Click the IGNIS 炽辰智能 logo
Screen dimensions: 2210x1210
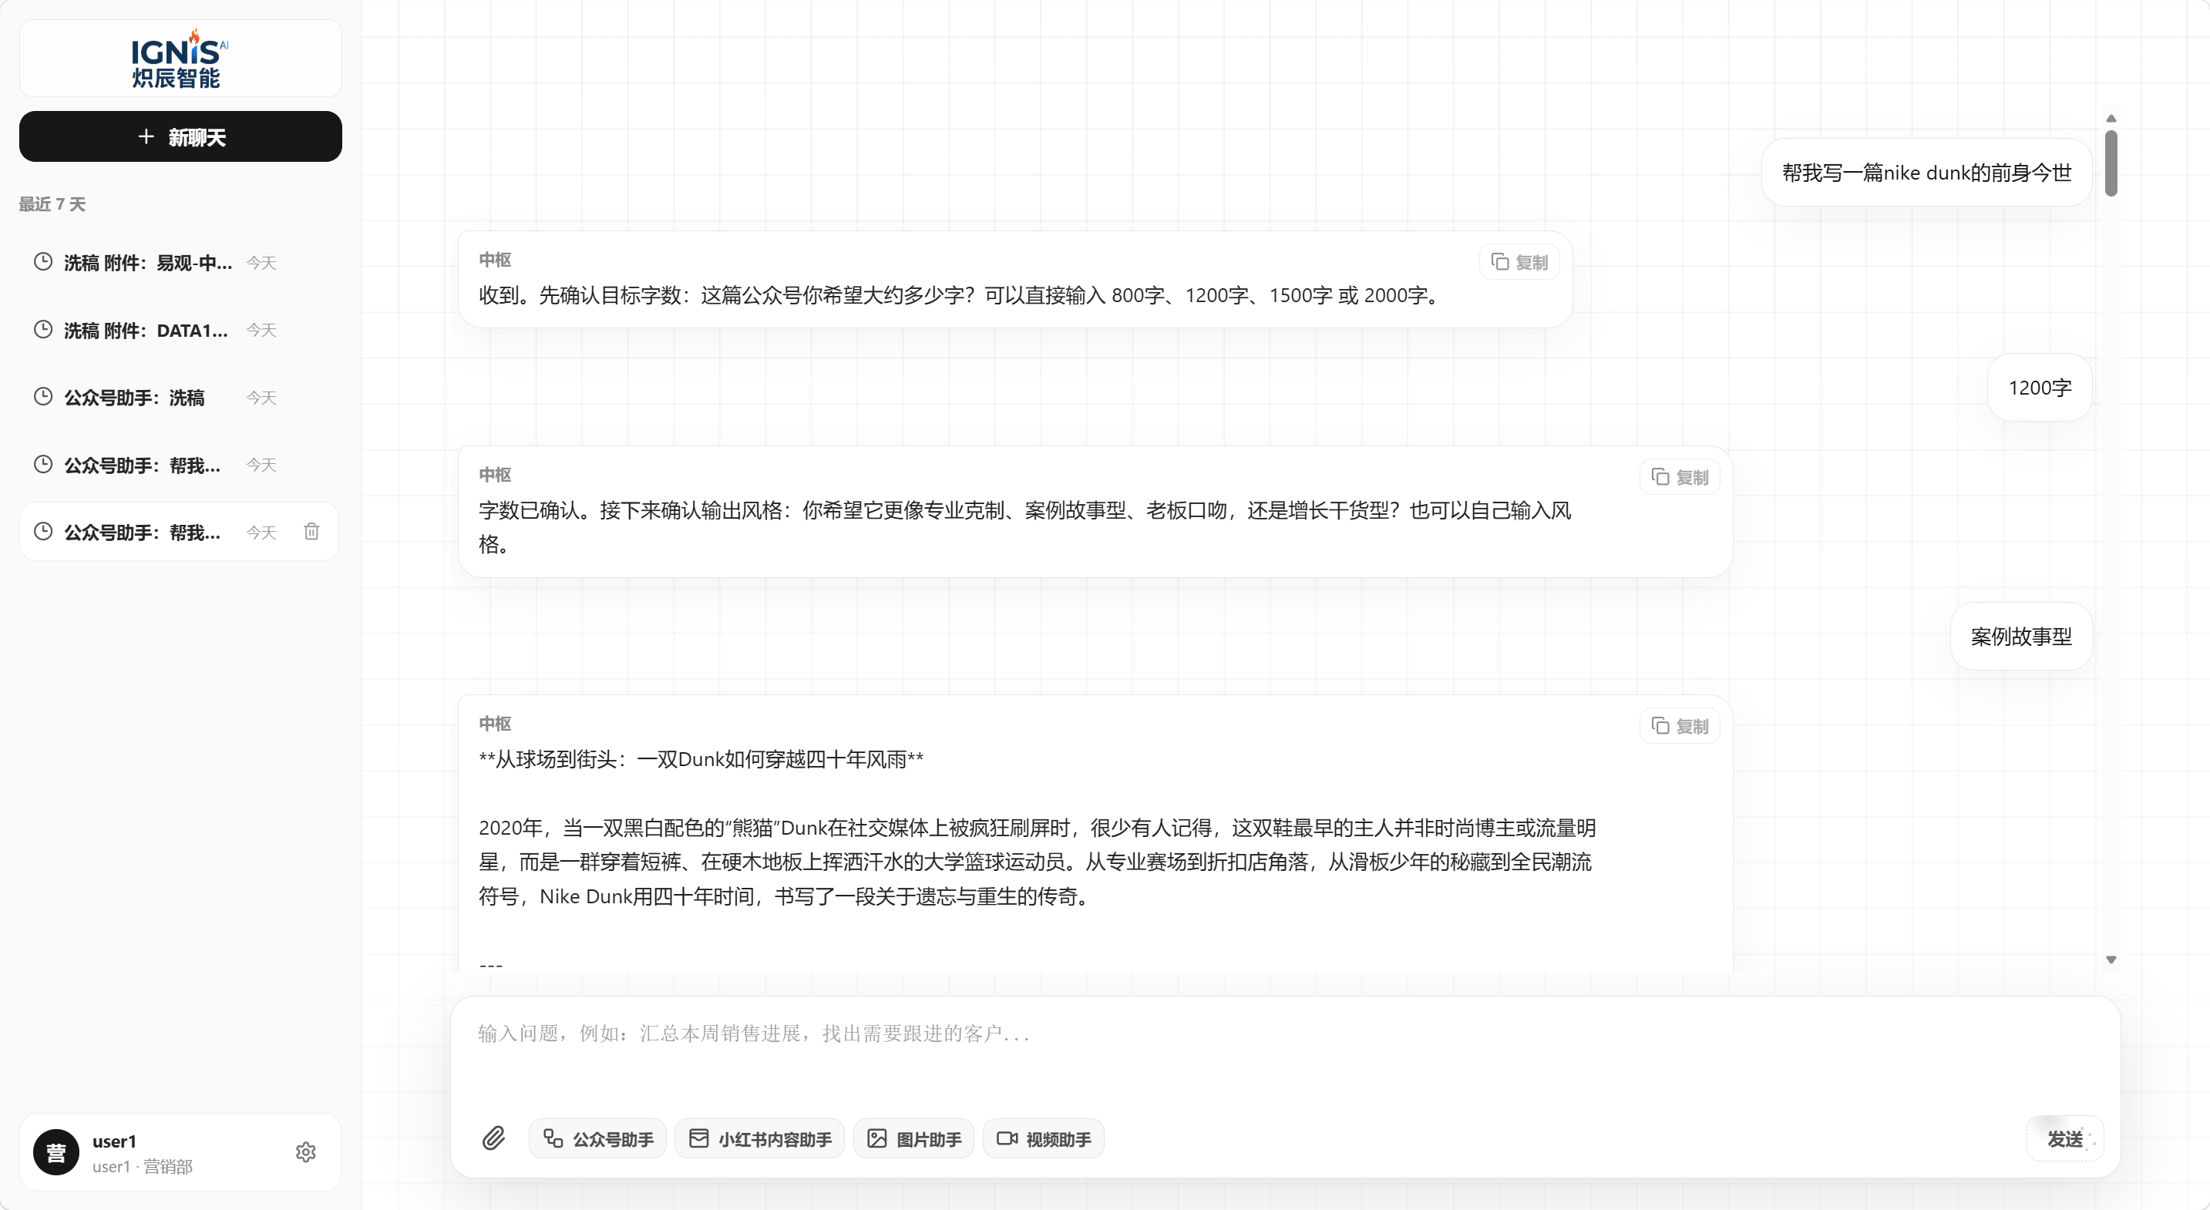[x=180, y=59]
